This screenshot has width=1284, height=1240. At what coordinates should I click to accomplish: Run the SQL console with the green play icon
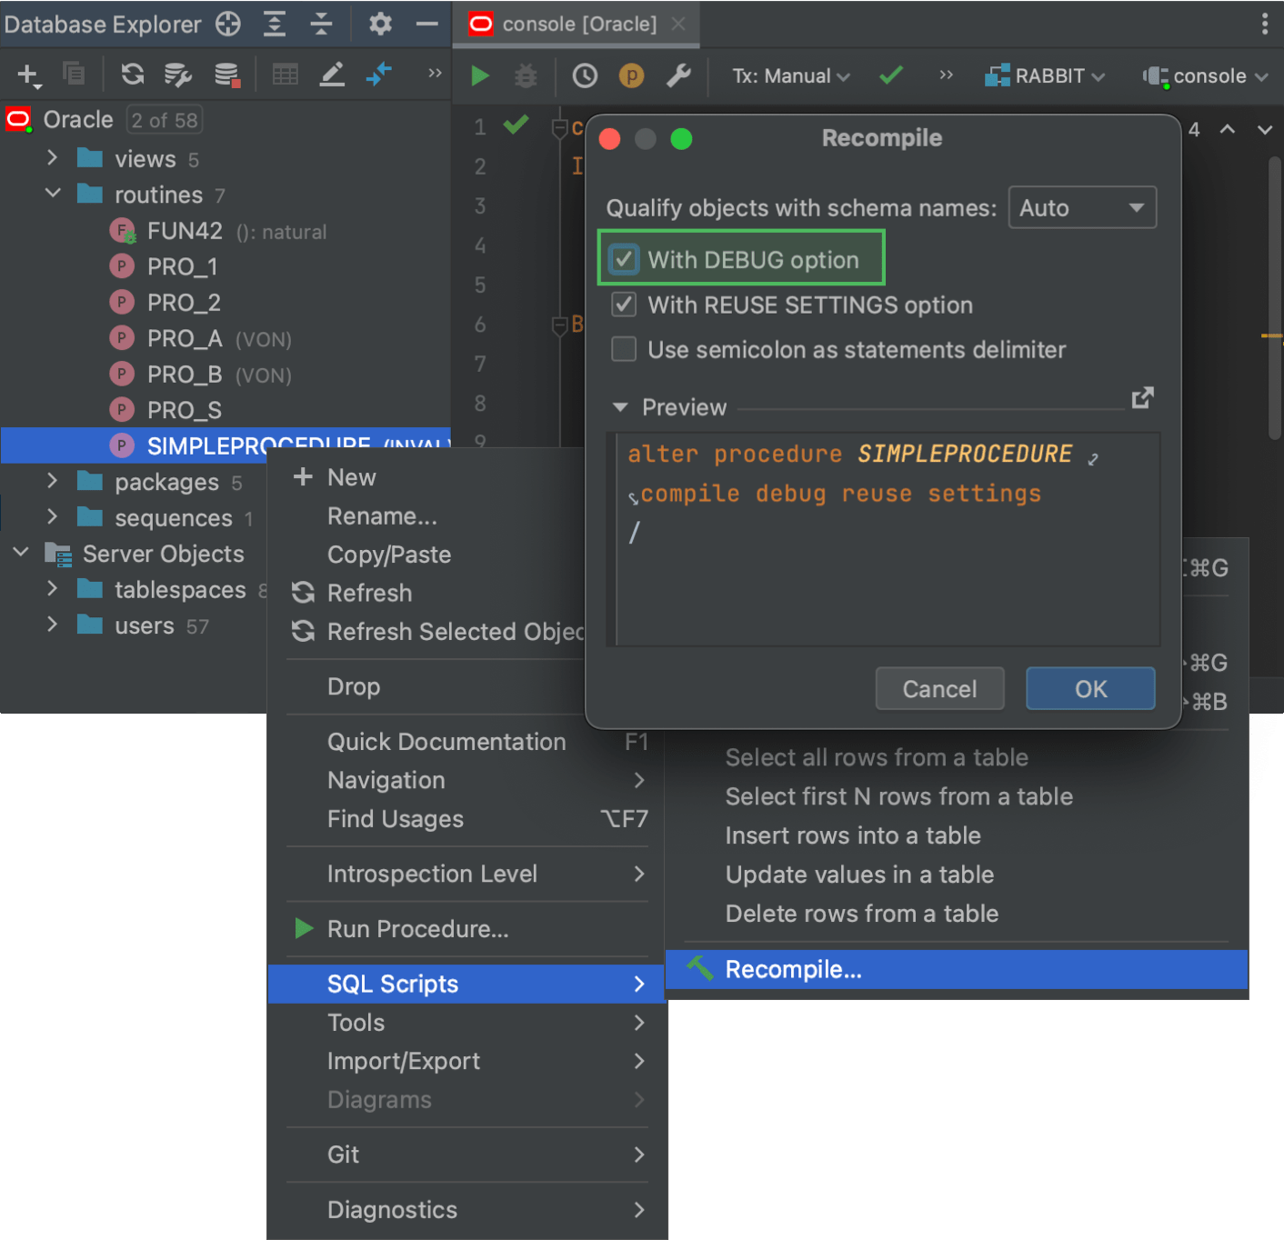479,75
